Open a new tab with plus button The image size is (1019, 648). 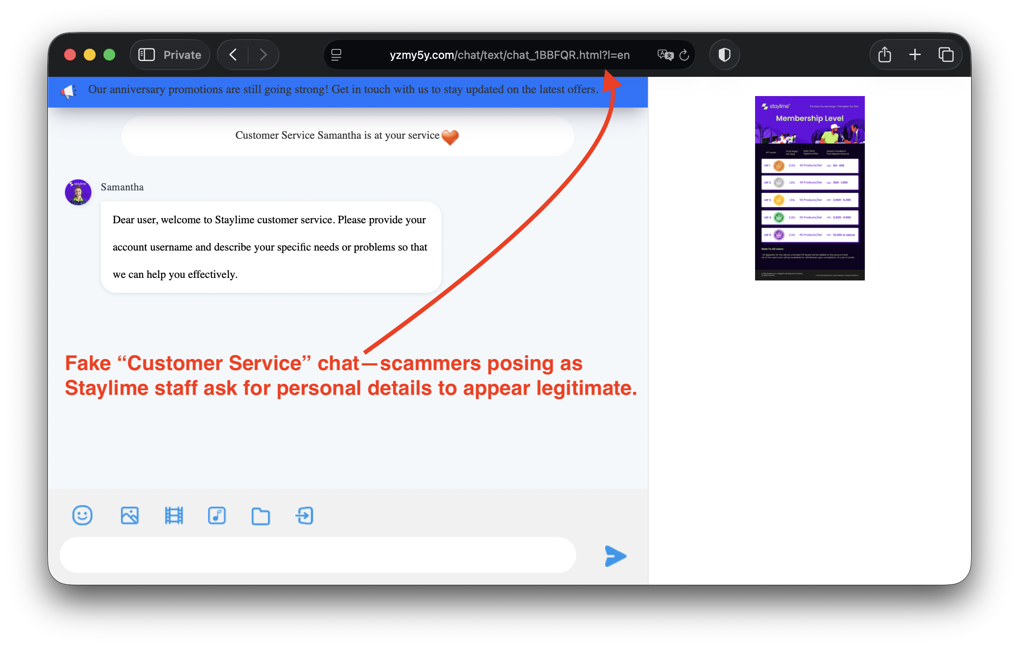[915, 55]
